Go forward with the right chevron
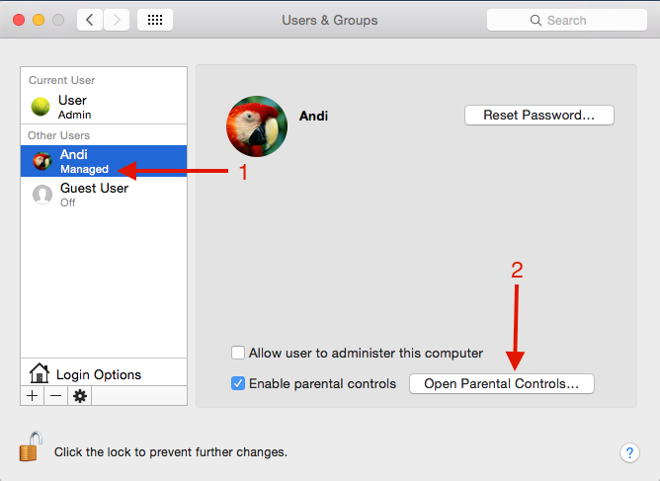The image size is (660, 481). (117, 20)
